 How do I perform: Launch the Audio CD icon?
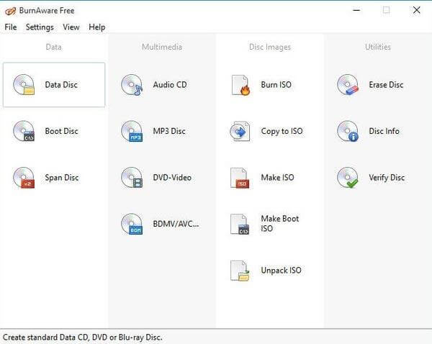point(132,85)
